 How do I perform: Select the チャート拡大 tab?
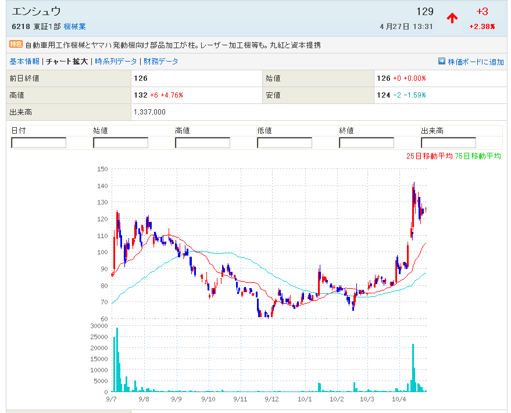click(67, 61)
